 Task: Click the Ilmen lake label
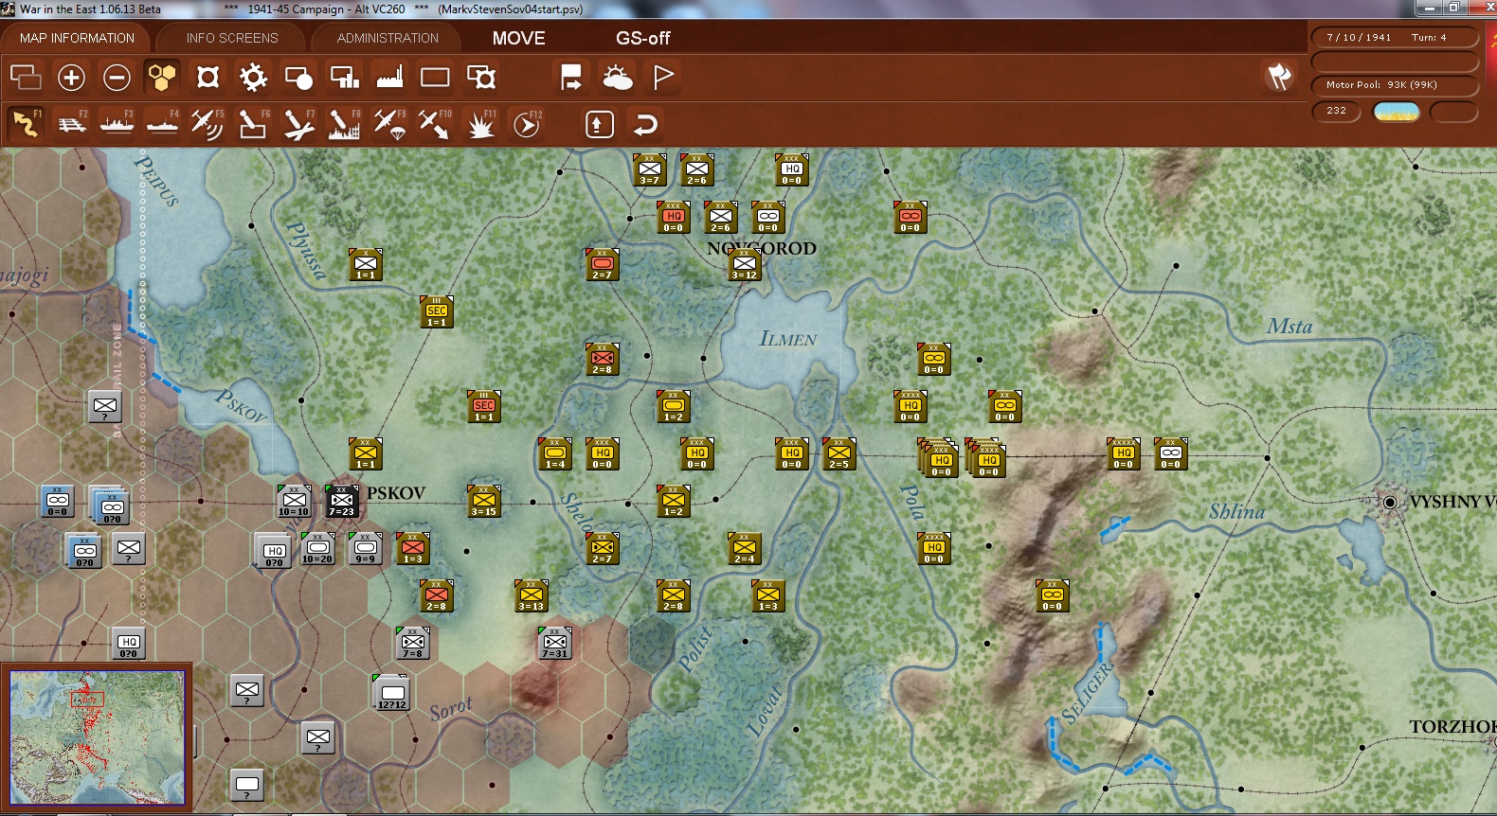787,339
